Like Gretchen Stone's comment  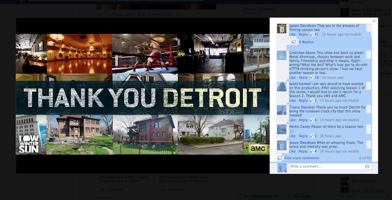pos(292,78)
